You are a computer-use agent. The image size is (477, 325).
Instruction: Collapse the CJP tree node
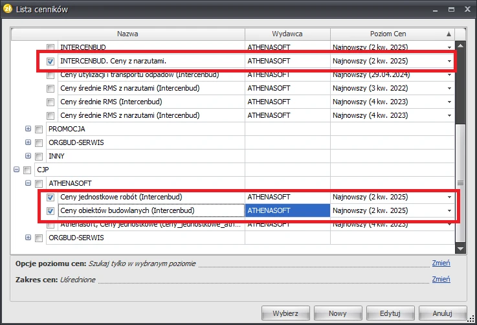click(16, 170)
